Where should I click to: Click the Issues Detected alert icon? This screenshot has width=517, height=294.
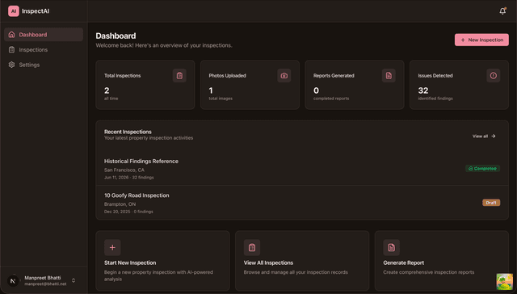pos(494,75)
